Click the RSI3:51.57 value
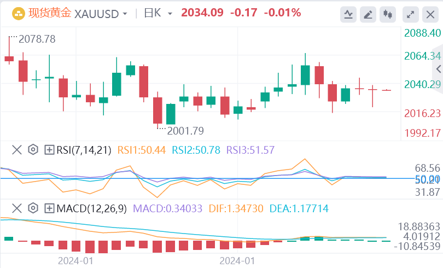 point(250,150)
